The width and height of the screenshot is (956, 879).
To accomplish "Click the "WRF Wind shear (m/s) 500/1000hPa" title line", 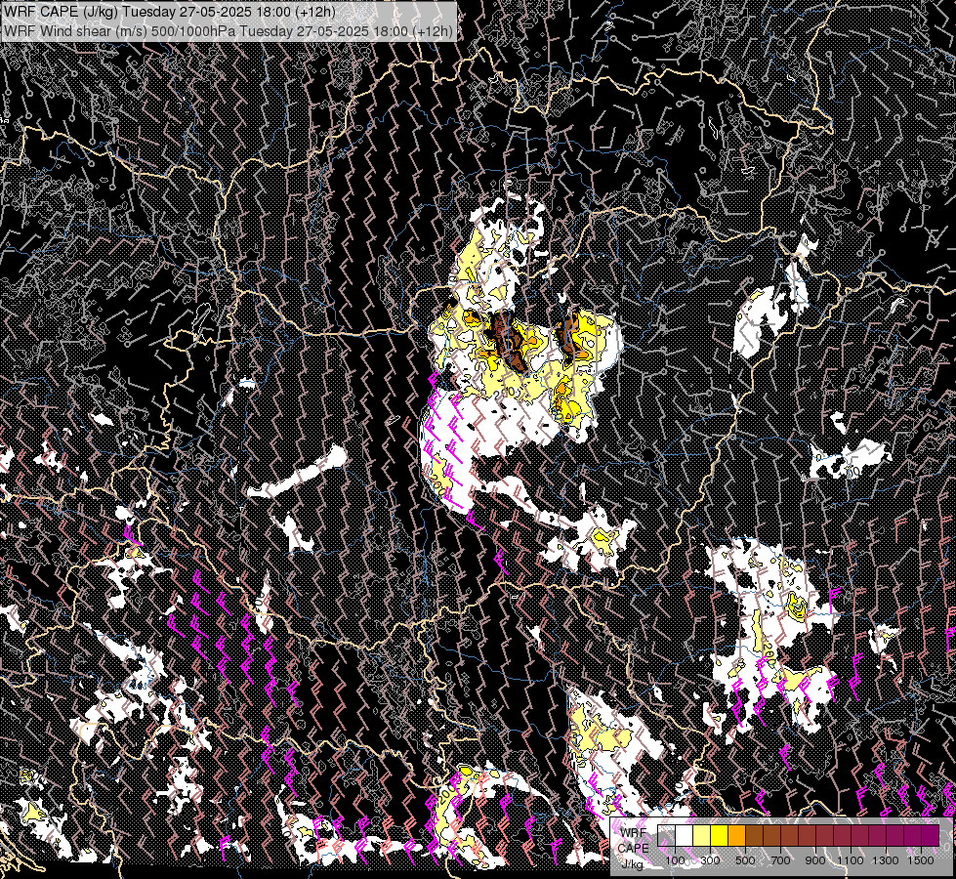I will tap(229, 31).
